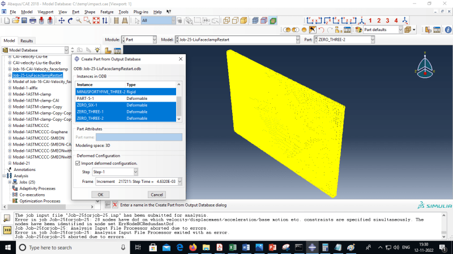This screenshot has width=453, height=254.
Task: Apply the Front (Y-X) view icon
Action: (x=310, y=20)
